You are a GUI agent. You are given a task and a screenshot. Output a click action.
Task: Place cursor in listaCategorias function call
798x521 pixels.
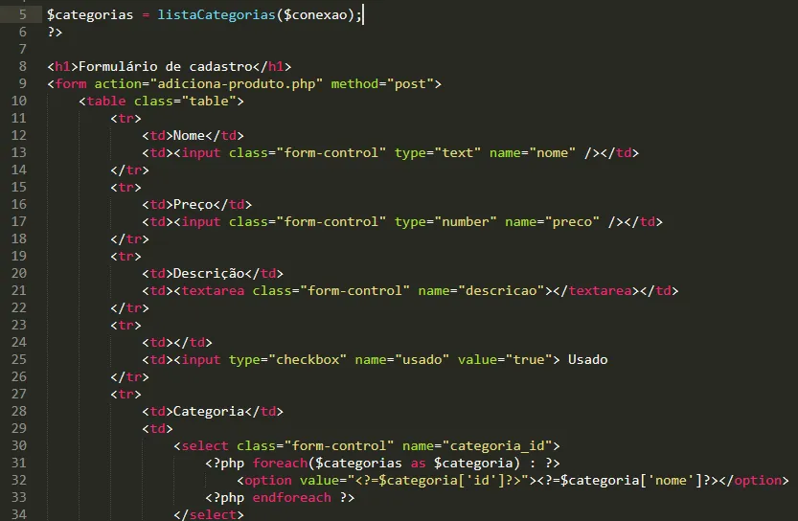(217, 14)
